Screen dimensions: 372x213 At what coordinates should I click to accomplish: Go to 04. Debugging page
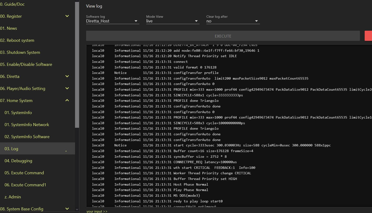[18, 161]
